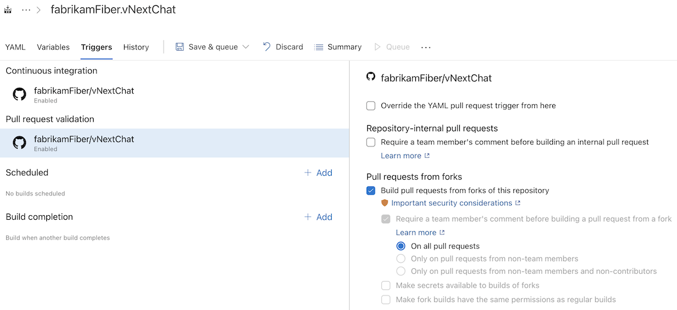Viewport: 677px width, 310px height.
Task: Select the Triggers tab
Action: click(96, 47)
